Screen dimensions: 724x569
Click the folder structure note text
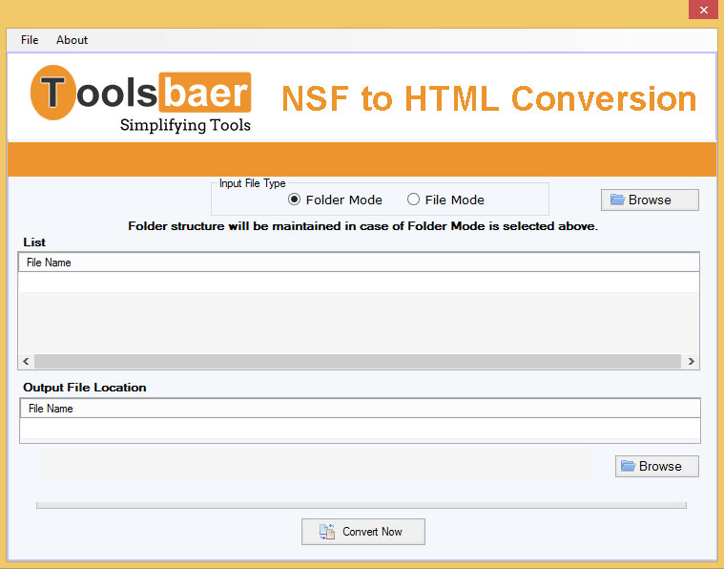[x=362, y=226]
